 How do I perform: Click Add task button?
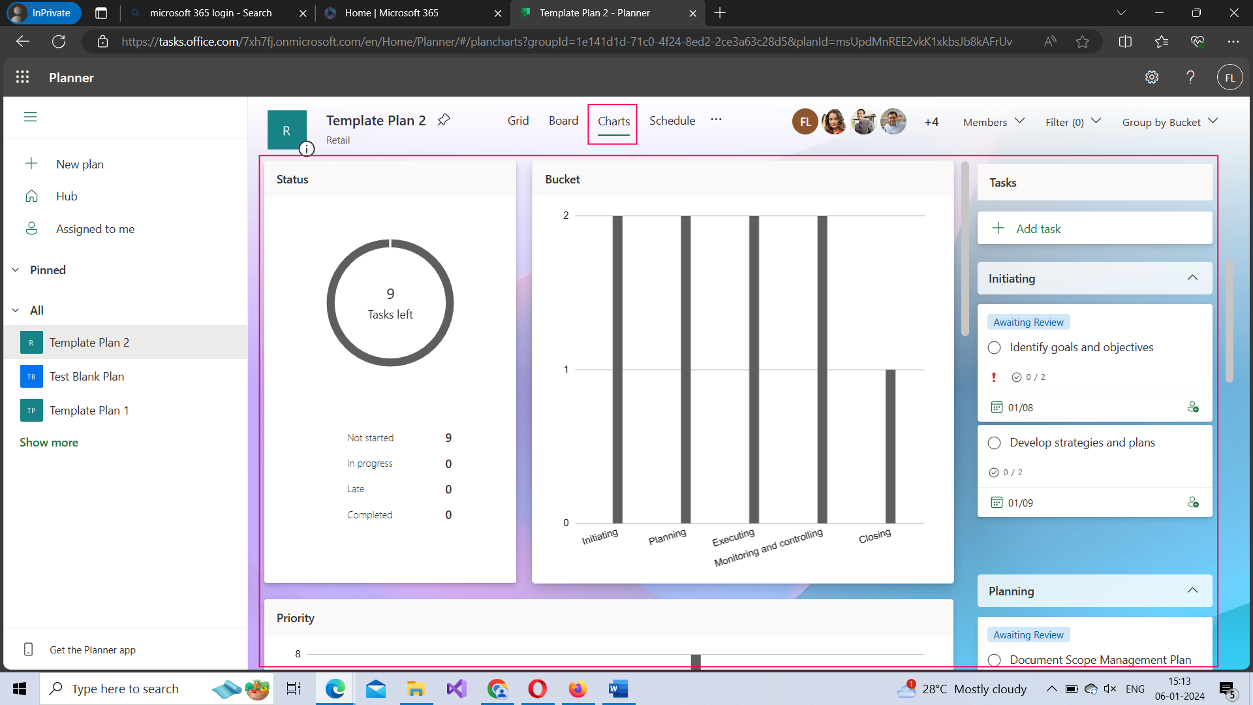click(x=1094, y=228)
